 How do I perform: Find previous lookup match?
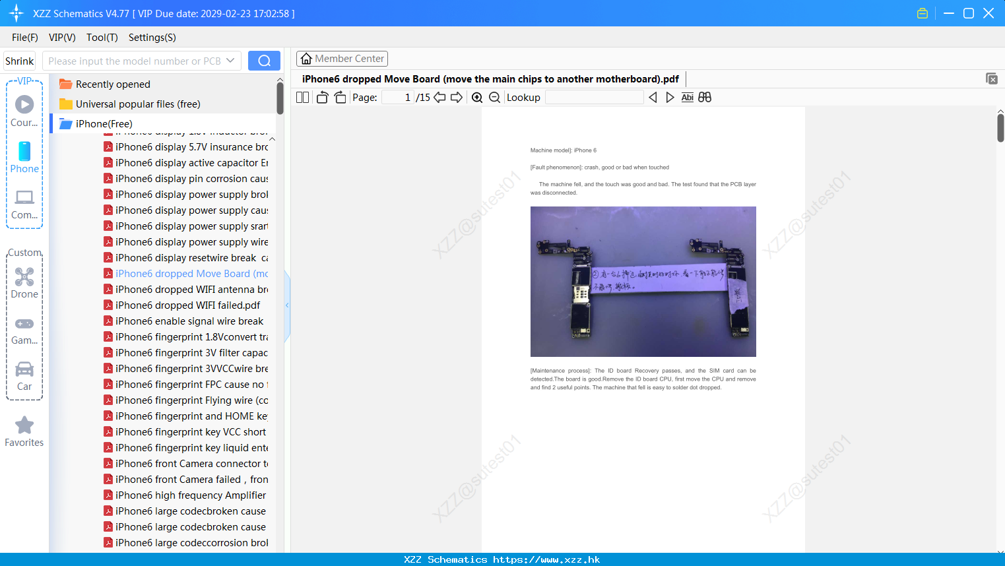[653, 97]
